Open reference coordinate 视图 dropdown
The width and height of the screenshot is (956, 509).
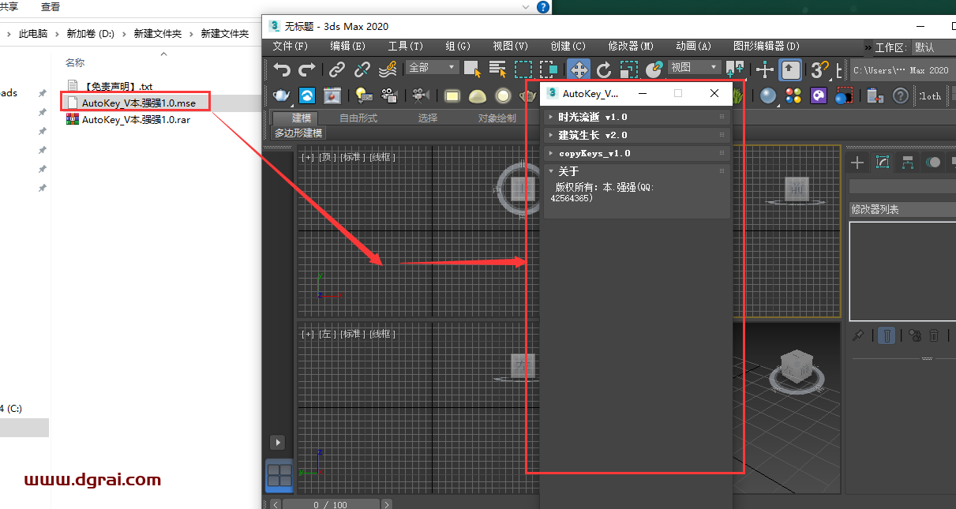[x=695, y=68]
